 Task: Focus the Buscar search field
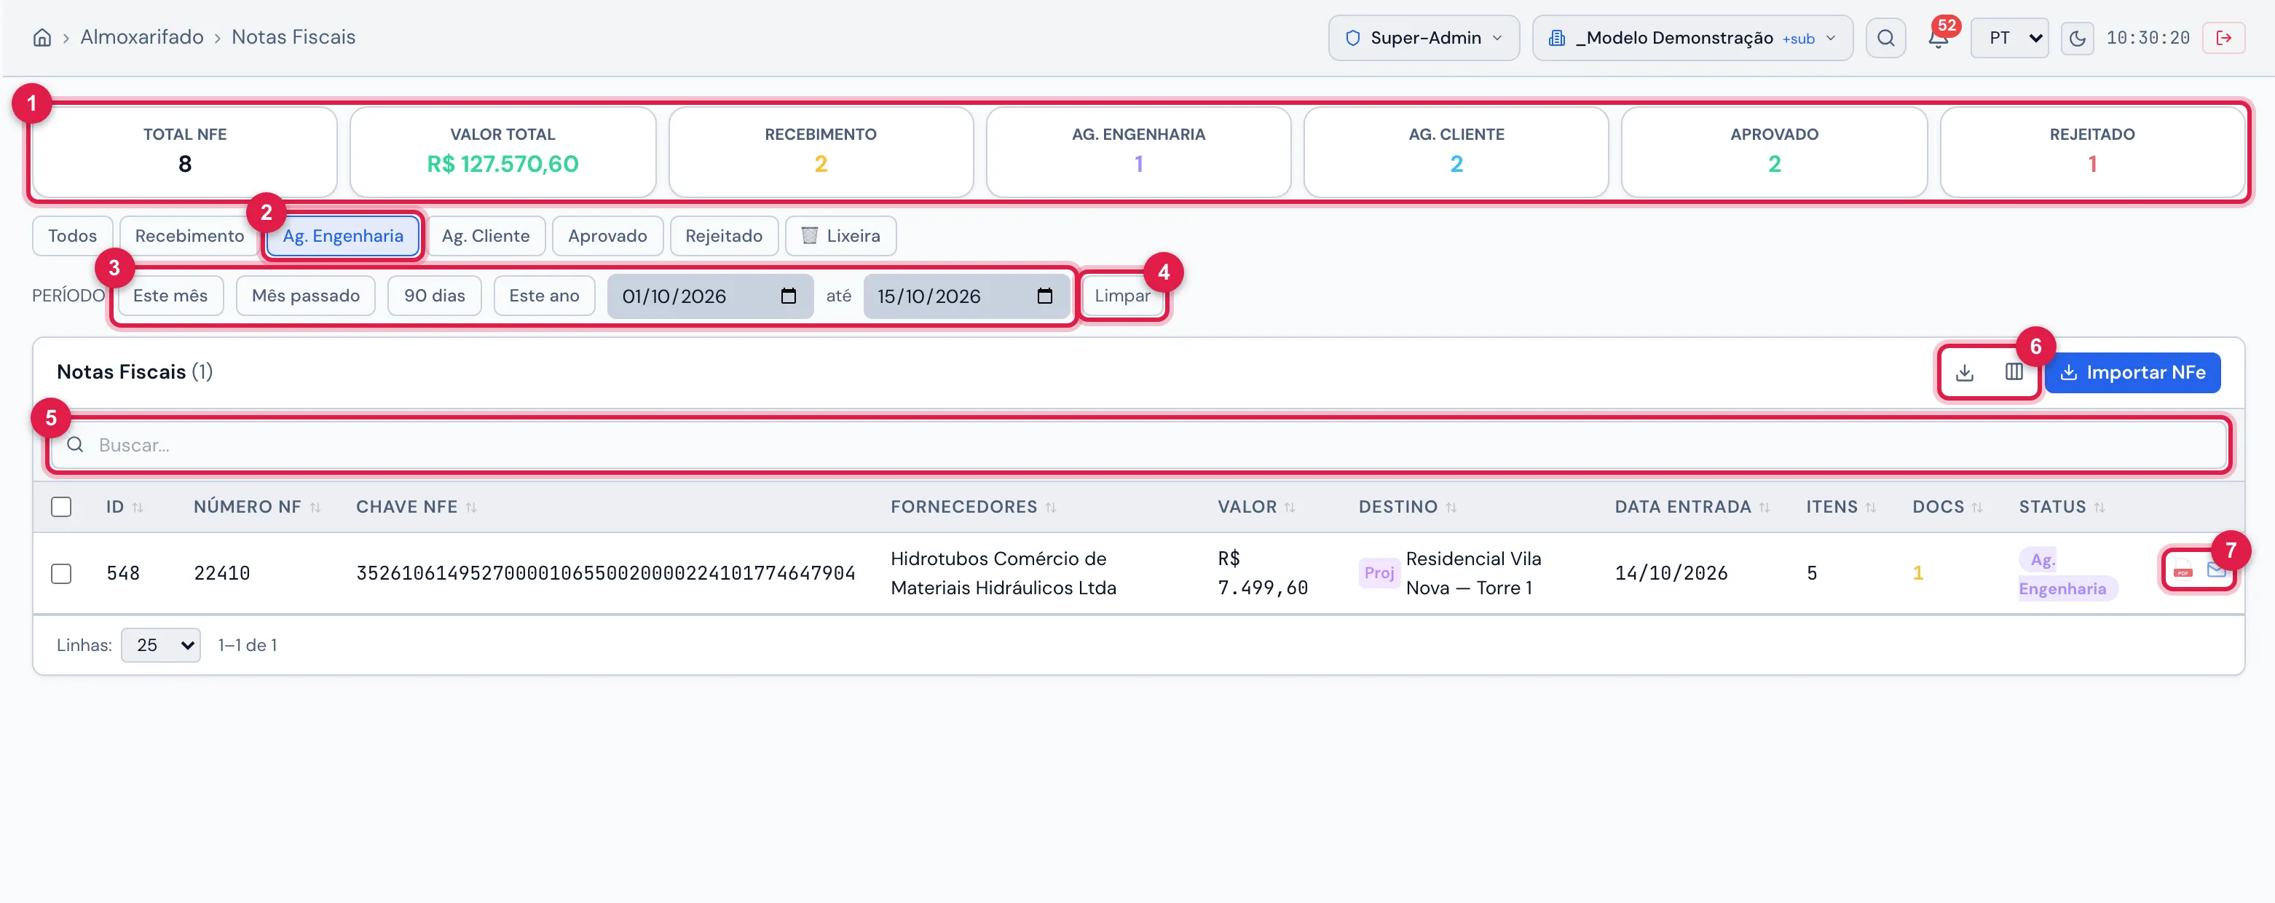pos(1138,444)
